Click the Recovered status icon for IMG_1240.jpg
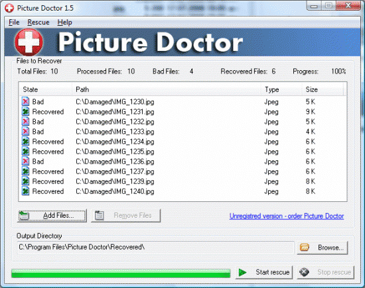The image size is (365, 288). pos(25,191)
